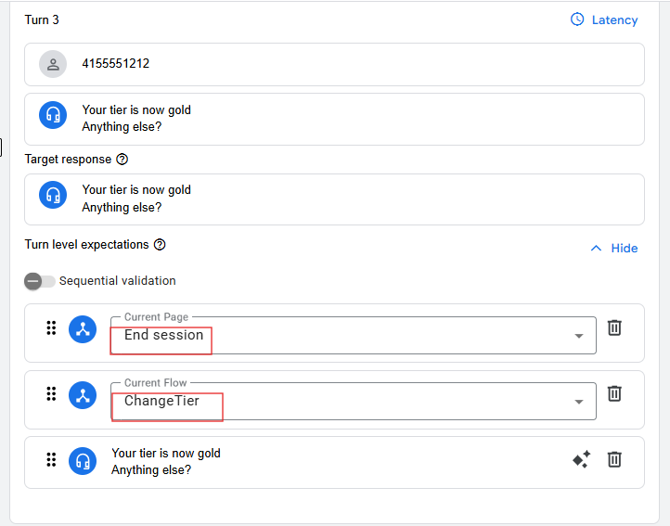Click the sparkle icon on agent response row
Screen dimensions: 670x526
click(581, 459)
